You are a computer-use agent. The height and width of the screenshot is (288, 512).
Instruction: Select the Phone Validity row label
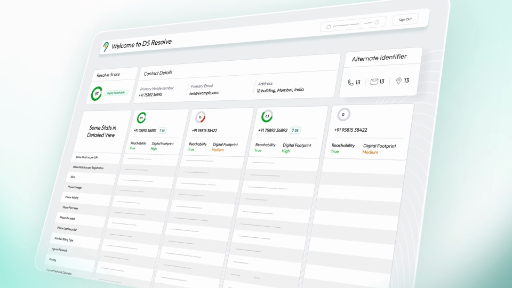tap(72, 197)
